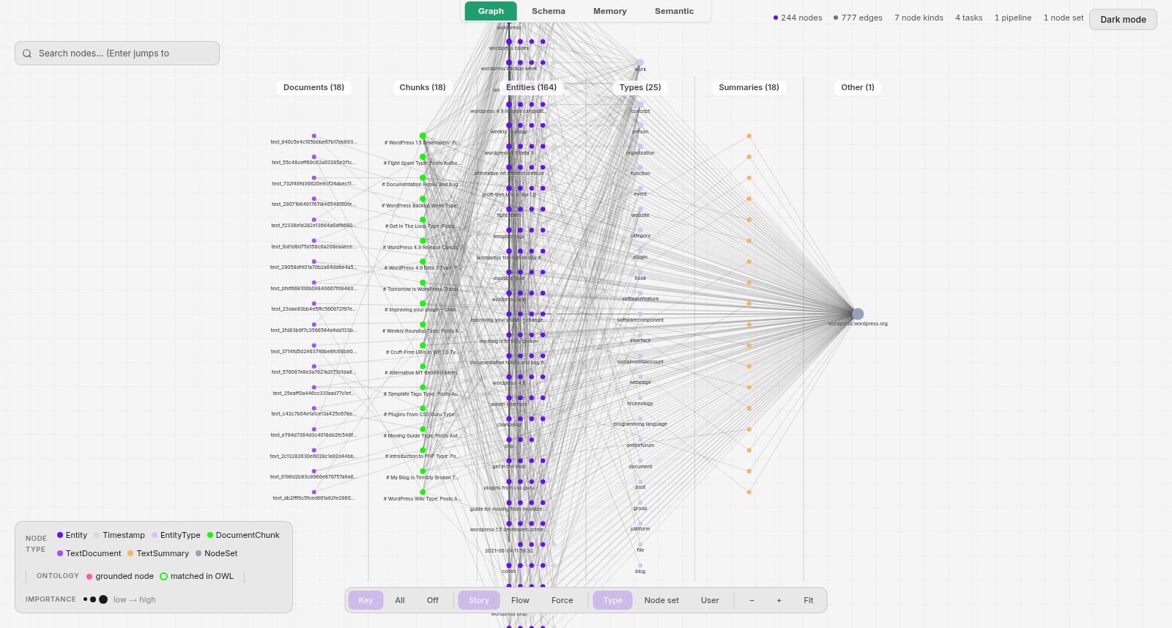Screen dimensions: 1172x628
Task: Zoom in with the plus button
Action: [x=779, y=600]
